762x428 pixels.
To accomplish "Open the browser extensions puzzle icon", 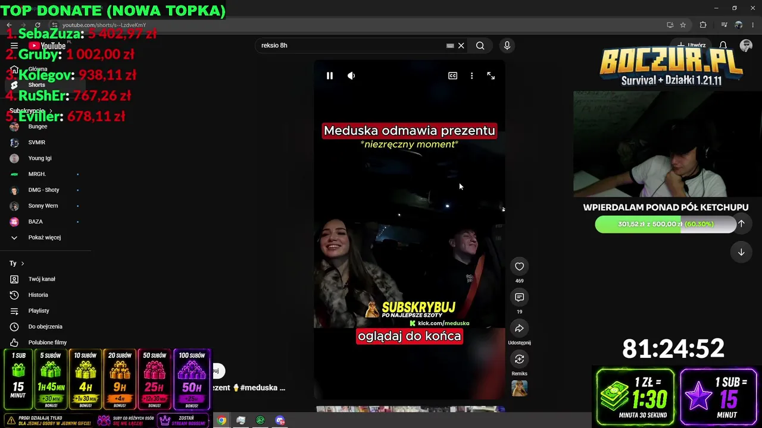I will click(703, 25).
